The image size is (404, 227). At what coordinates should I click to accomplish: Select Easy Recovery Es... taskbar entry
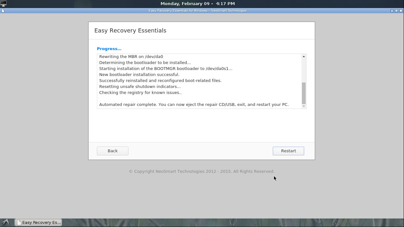(38, 222)
